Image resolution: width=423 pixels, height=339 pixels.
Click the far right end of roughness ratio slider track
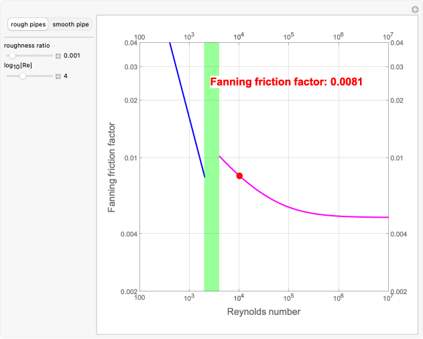pos(52,56)
